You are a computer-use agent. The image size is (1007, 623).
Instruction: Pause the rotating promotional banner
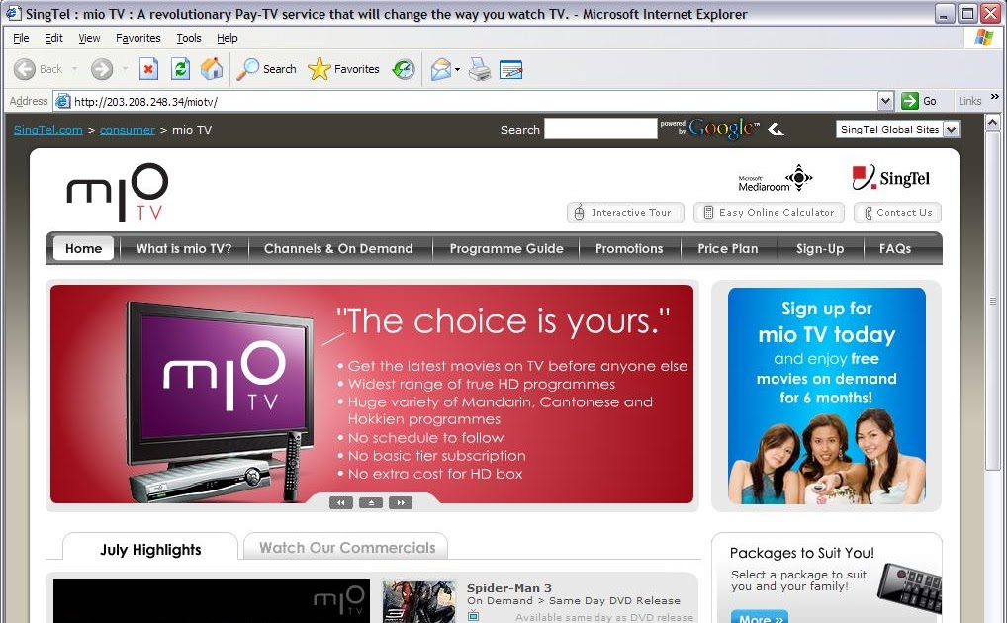click(x=371, y=502)
